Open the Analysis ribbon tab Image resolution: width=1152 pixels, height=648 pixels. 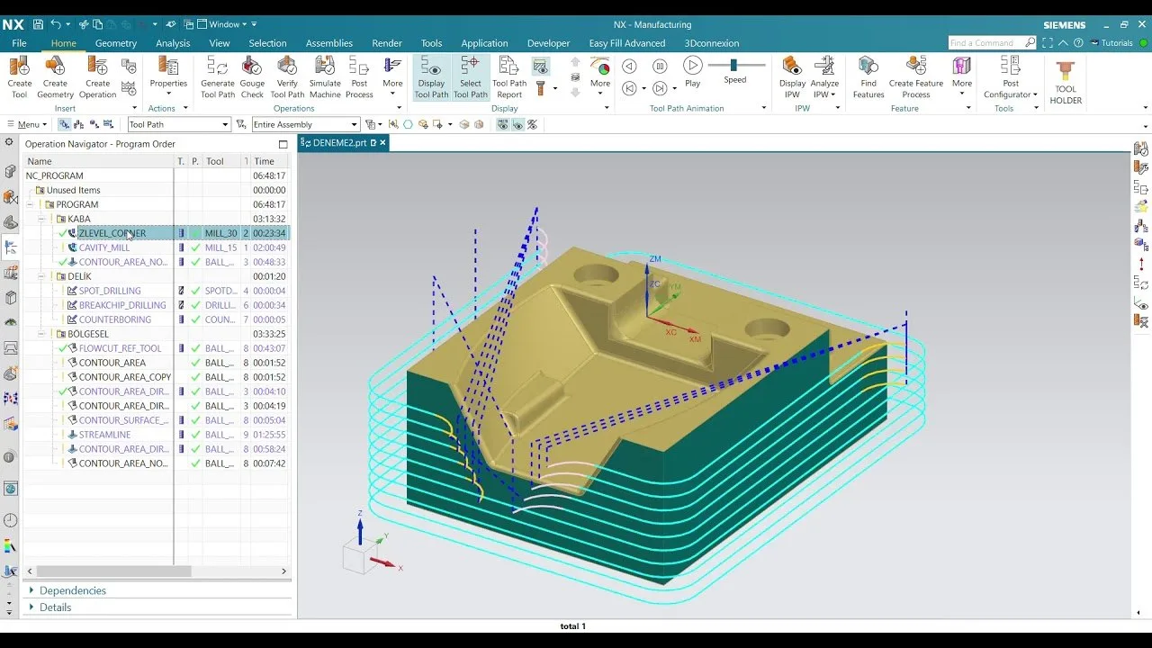(173, 43)
